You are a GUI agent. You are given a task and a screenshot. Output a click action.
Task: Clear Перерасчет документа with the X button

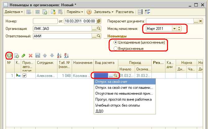tap(201, 21)
